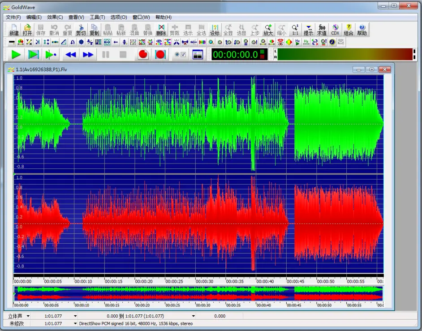Open the CDX CD reader tool
The height and width of the screenshot is (331, 422).
336,30
